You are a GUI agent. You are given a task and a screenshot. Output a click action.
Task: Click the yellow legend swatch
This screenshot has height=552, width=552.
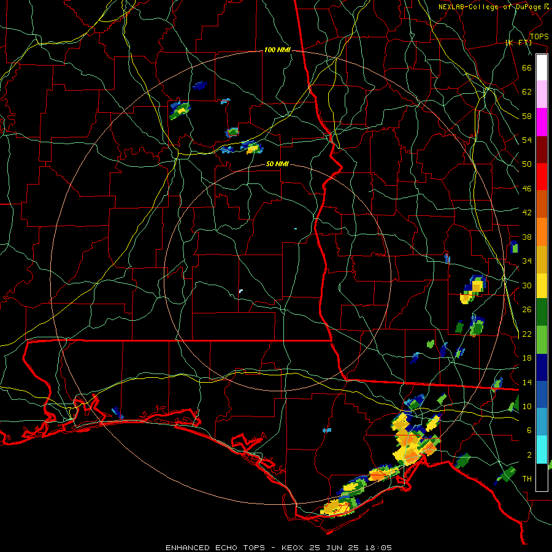click(x=542, y=286)
